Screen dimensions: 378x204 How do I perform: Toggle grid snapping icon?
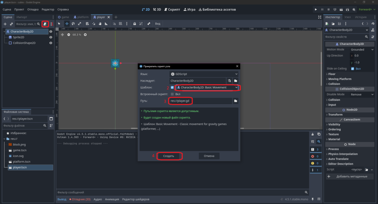tap(121, 24)
